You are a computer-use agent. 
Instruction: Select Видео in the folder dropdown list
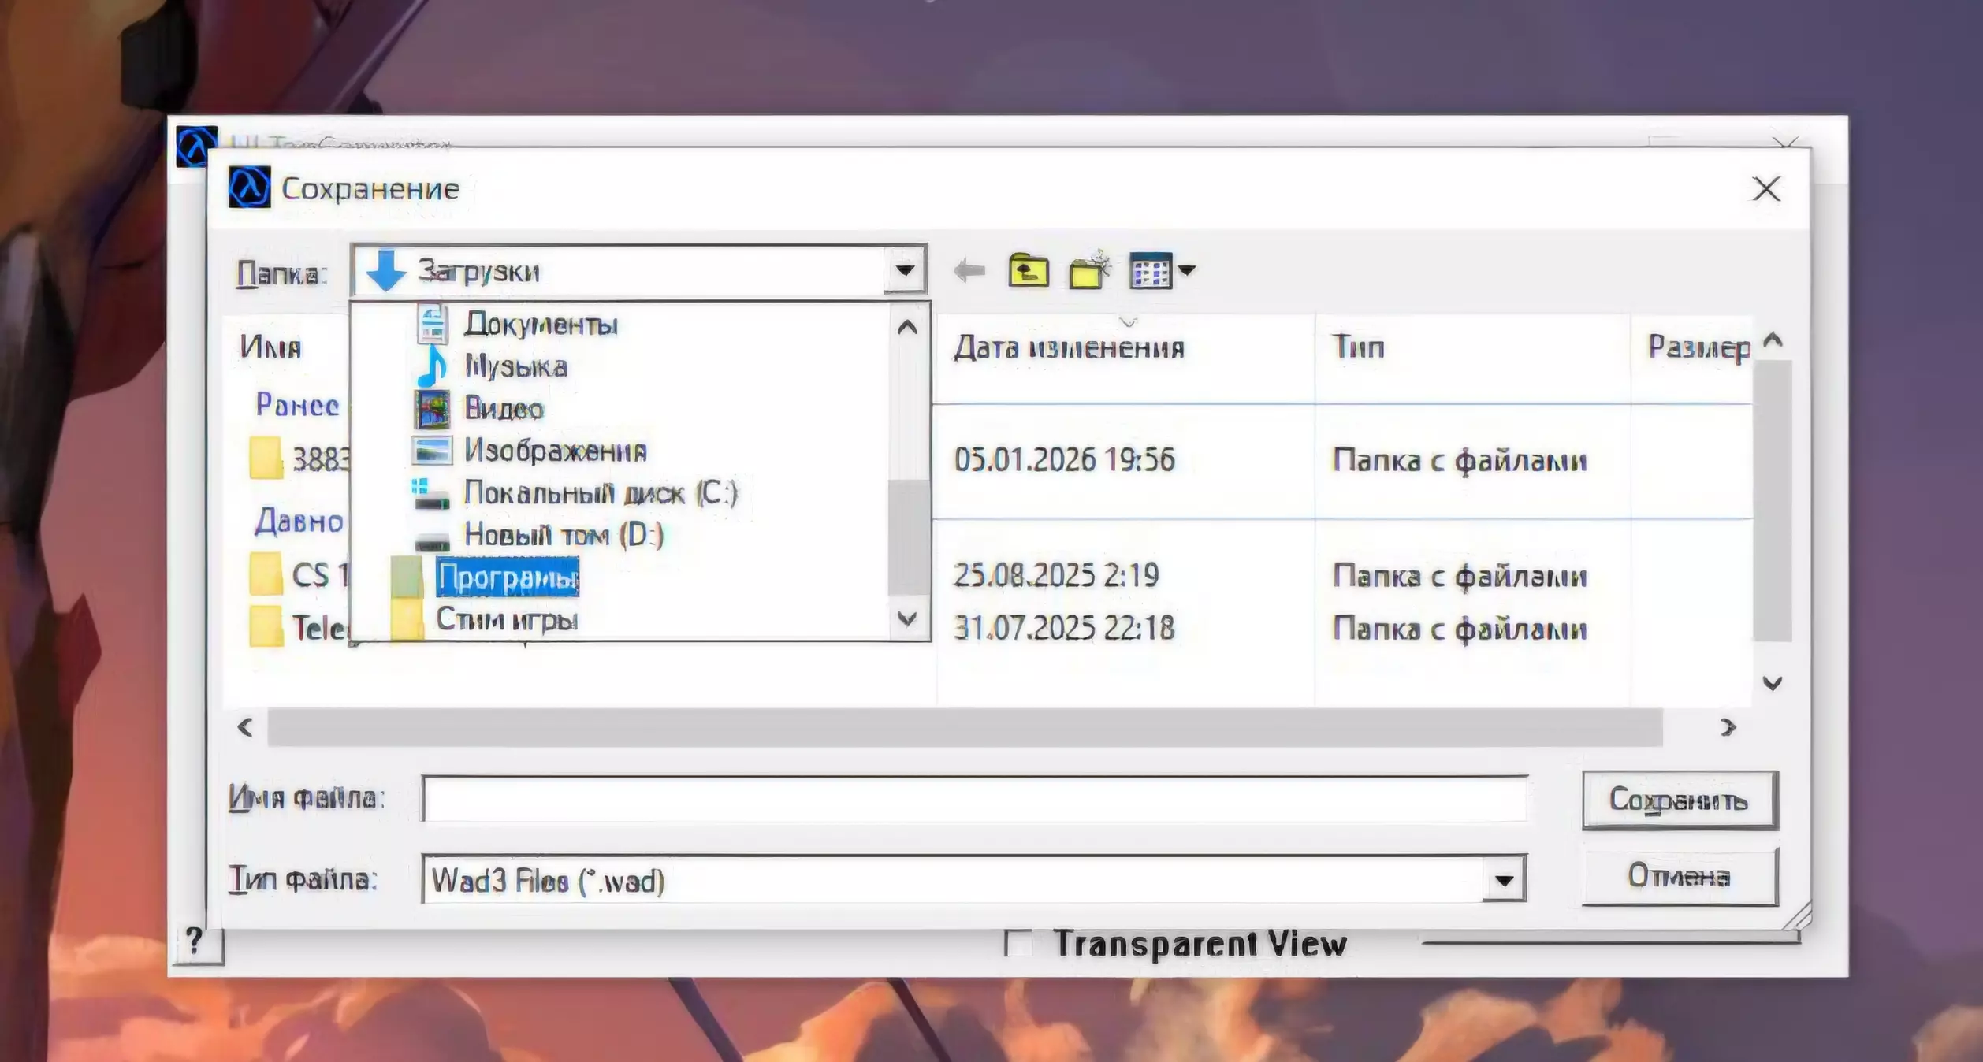[x=503, y=409]
